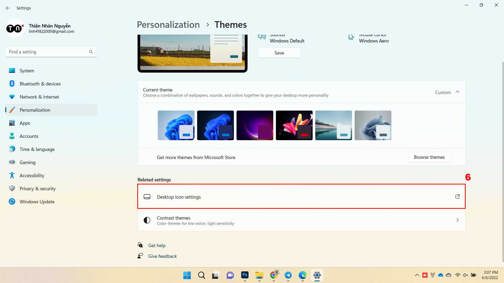This screenshot has width=504, height=283.
Task: Open the Mouse cursor Windows Aero option
Action: 368,39
